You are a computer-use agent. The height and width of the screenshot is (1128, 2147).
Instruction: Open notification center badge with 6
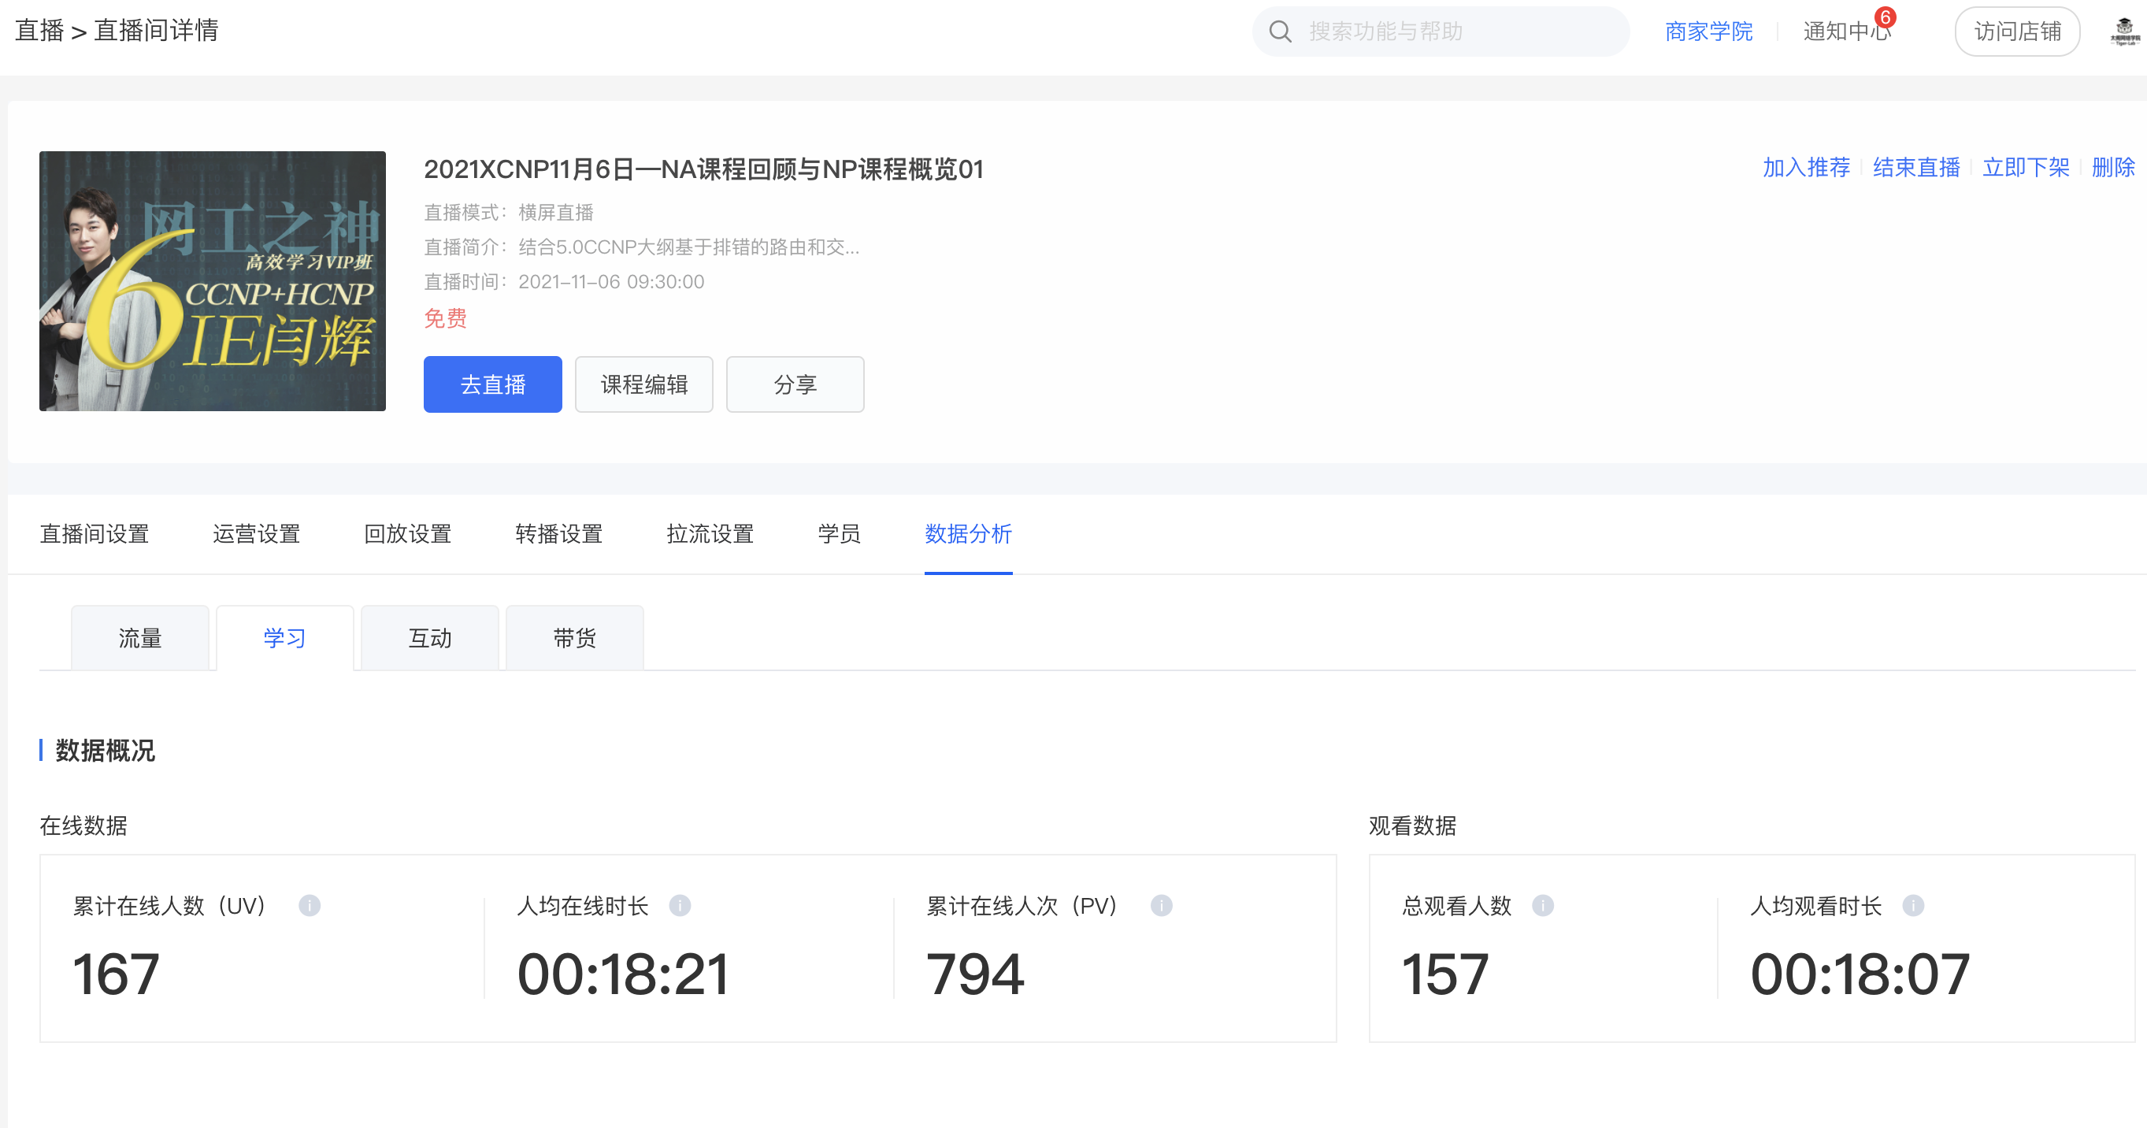(x=1886, y=17)
